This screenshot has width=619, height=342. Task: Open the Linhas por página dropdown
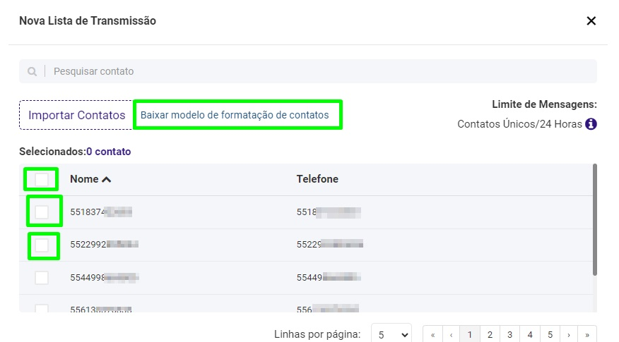click(x=391, y=334)
